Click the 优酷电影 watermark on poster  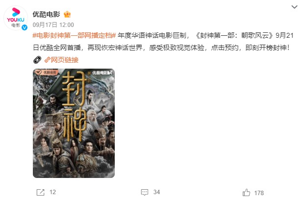(102, 73)
